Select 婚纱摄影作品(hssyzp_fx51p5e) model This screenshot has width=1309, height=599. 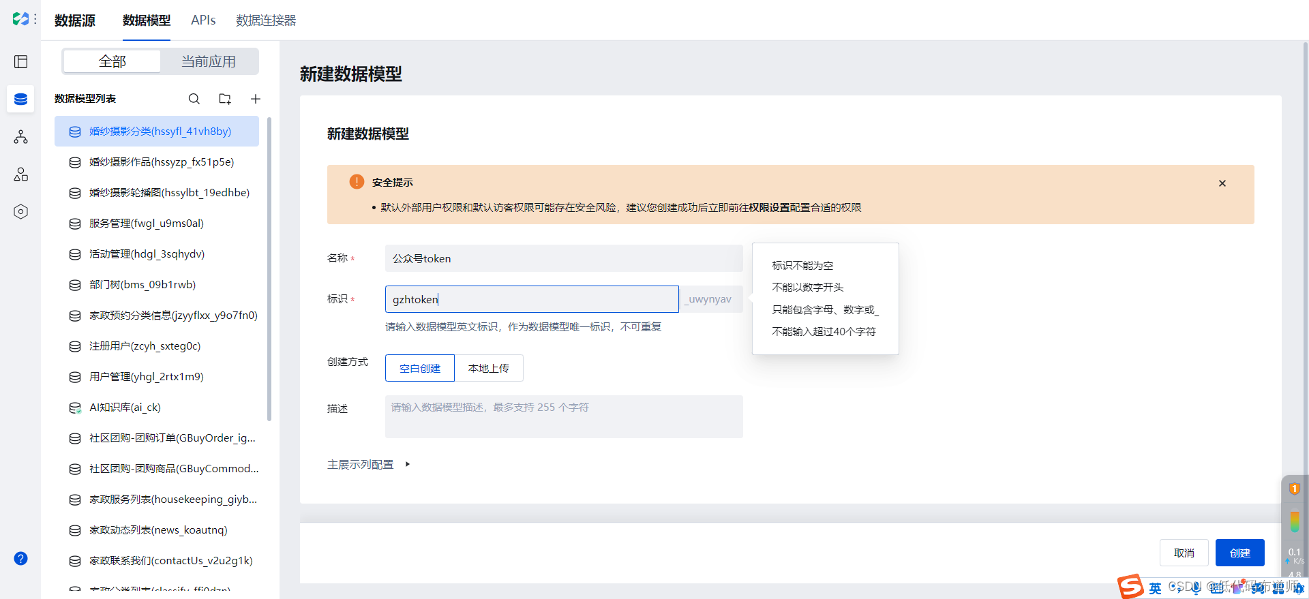(157, 162)
